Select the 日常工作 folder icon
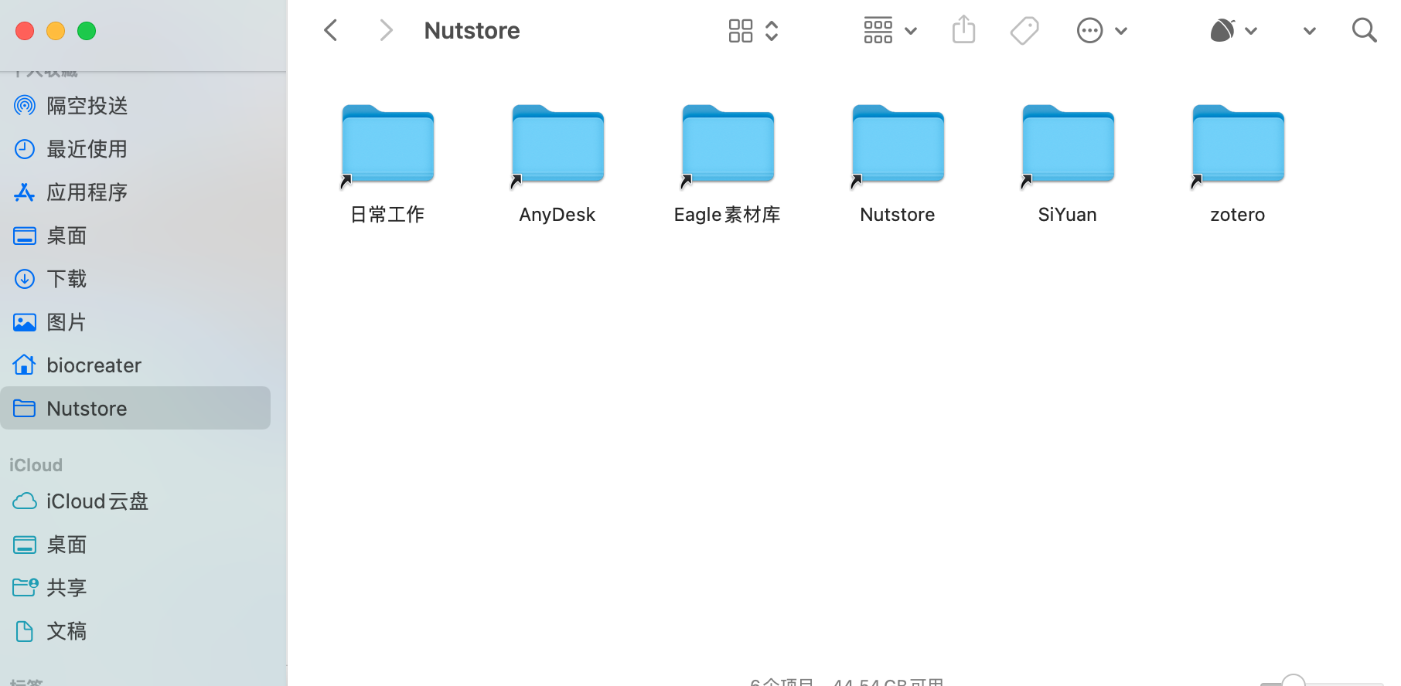The height and width of the screenshot is (686, 1401). [x=388, y=144]
